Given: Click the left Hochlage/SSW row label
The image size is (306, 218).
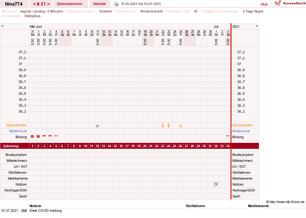Looking at the screenshot, I should click(16, 190).
